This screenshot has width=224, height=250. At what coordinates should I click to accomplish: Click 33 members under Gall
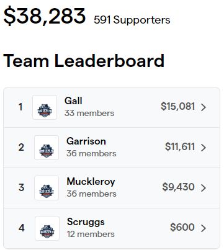click(89, 113)
